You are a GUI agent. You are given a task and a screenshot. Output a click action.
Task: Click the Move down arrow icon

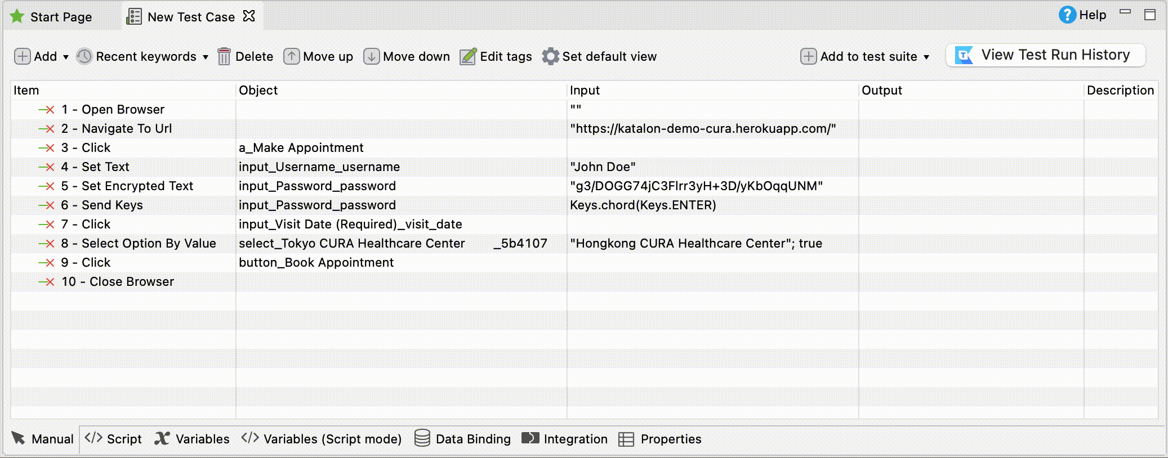click(x=371, y=57)
